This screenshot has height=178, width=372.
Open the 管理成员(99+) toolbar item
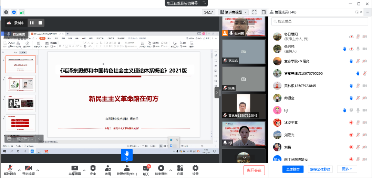(126, 168)
